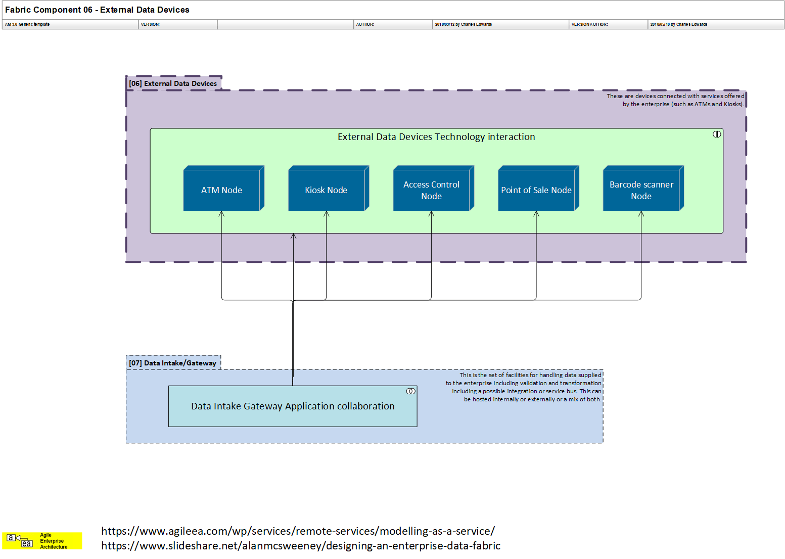The height and width of the screenshot is (559, 785).
Task: Click the Access Control Node
Action: click(432, 190)
